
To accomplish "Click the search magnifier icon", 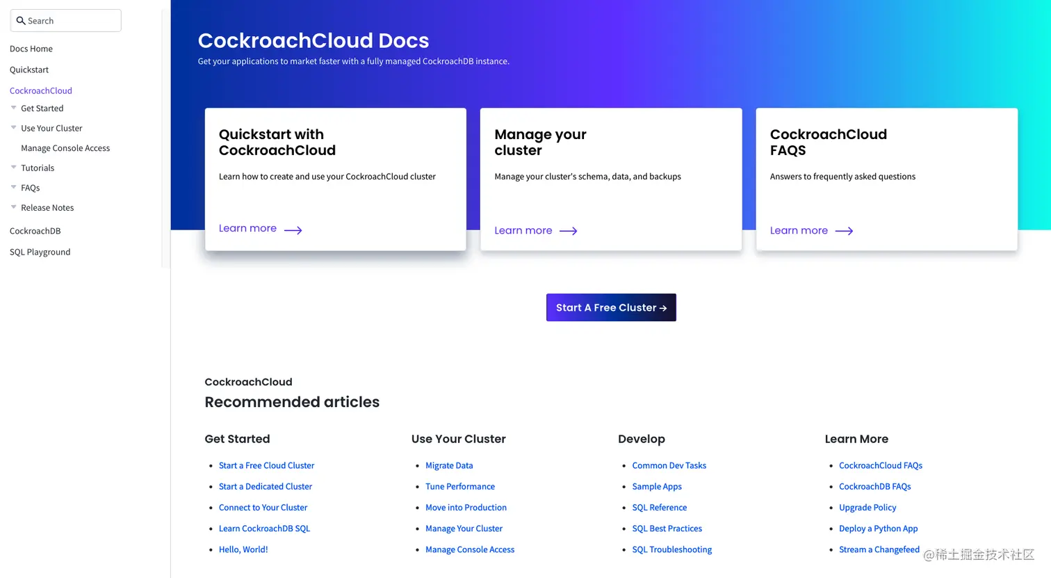I will click(x=22, y=20).
